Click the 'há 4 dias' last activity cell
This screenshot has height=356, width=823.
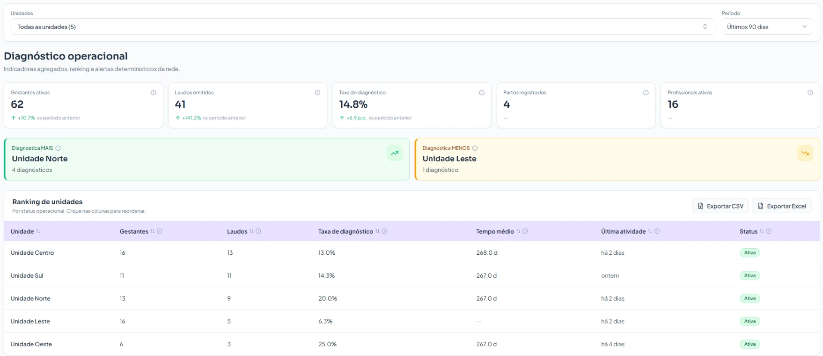pyautogui.click(x=613, y=344)
